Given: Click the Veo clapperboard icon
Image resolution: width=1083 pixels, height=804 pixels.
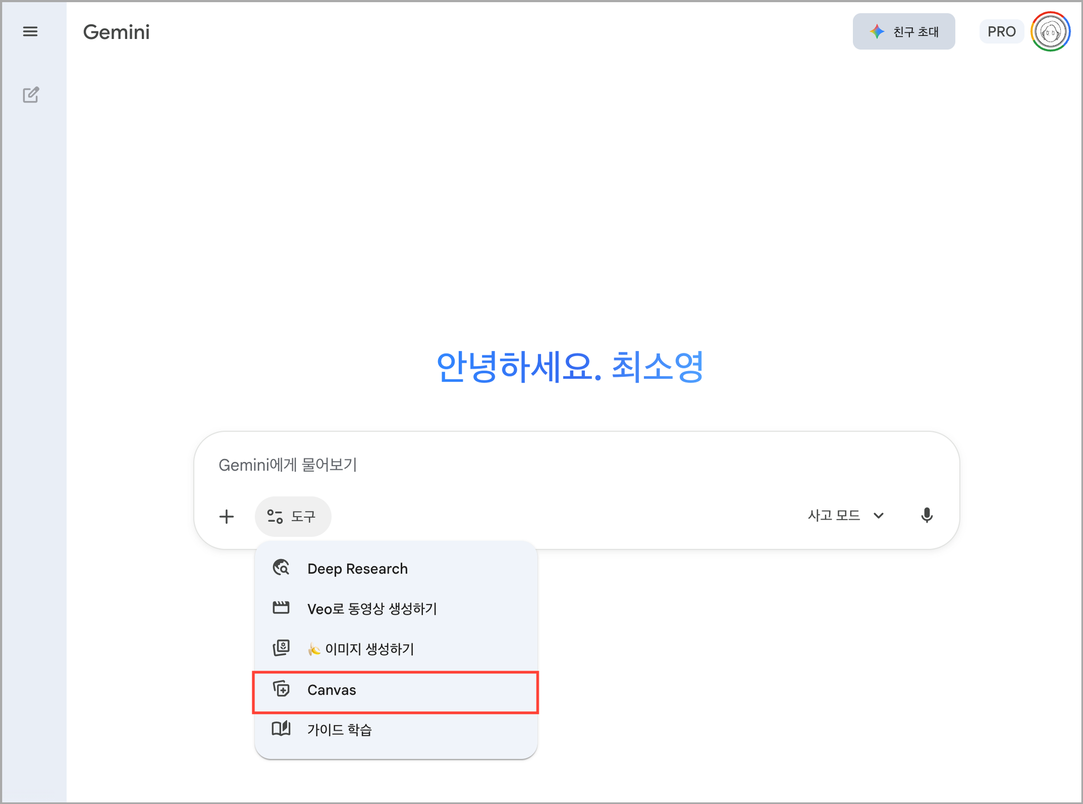Looking at the screenshot, I should coord(281,608).
